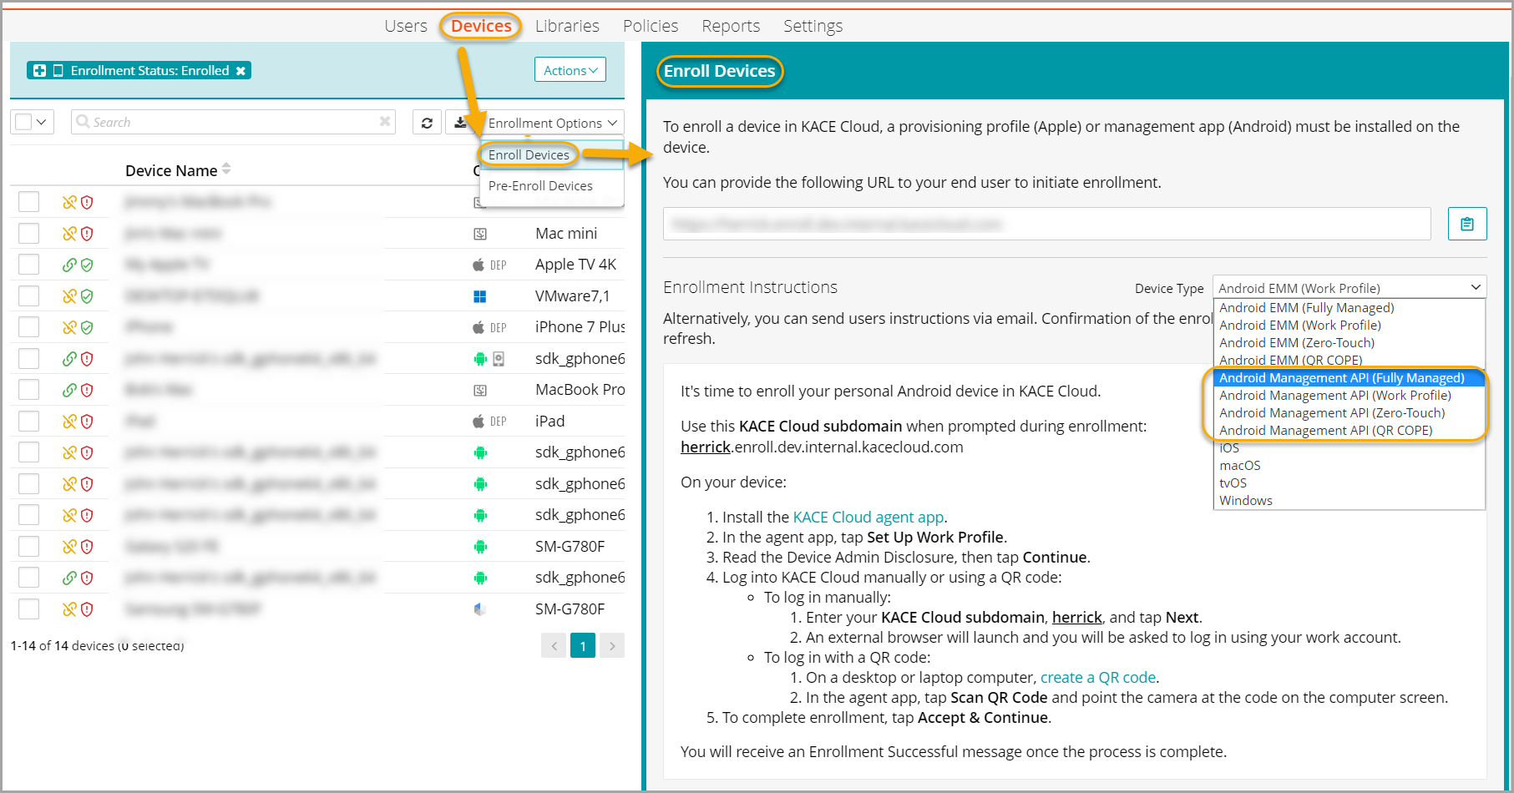Click into the device Search field
Image resolution: width=1514 pixels, height=793 pixels.
pos(225,122)
